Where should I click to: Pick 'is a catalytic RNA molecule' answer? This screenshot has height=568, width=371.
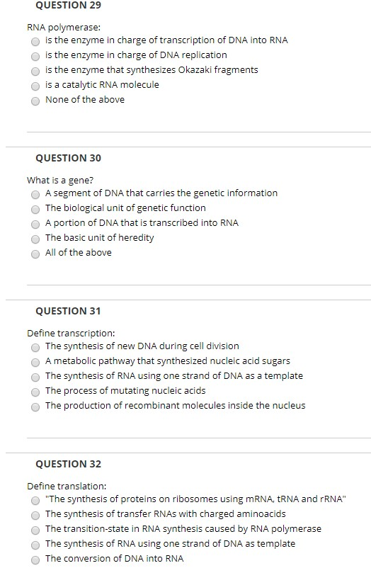[x=35, y=86]
